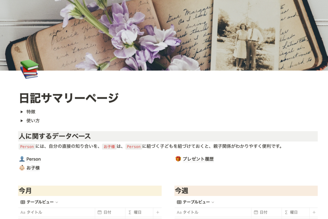Click table view icon under 今月

pyautogui.click(x=23, y=202)
